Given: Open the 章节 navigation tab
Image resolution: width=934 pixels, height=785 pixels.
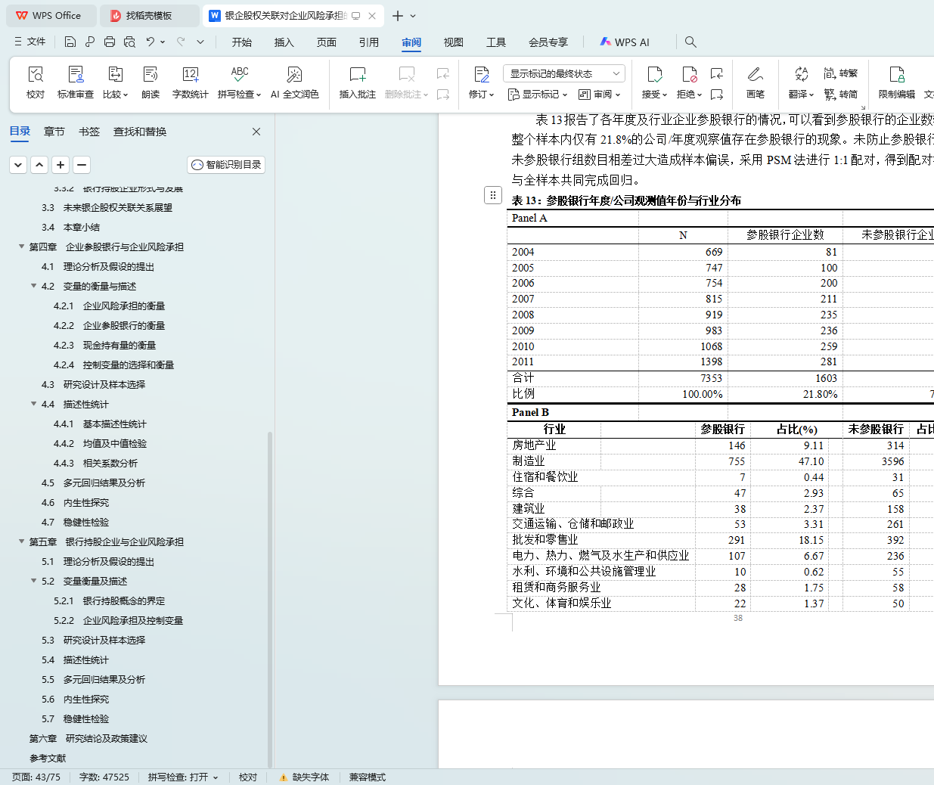Looking at the screenshot, I should click(x=54, y=132).
